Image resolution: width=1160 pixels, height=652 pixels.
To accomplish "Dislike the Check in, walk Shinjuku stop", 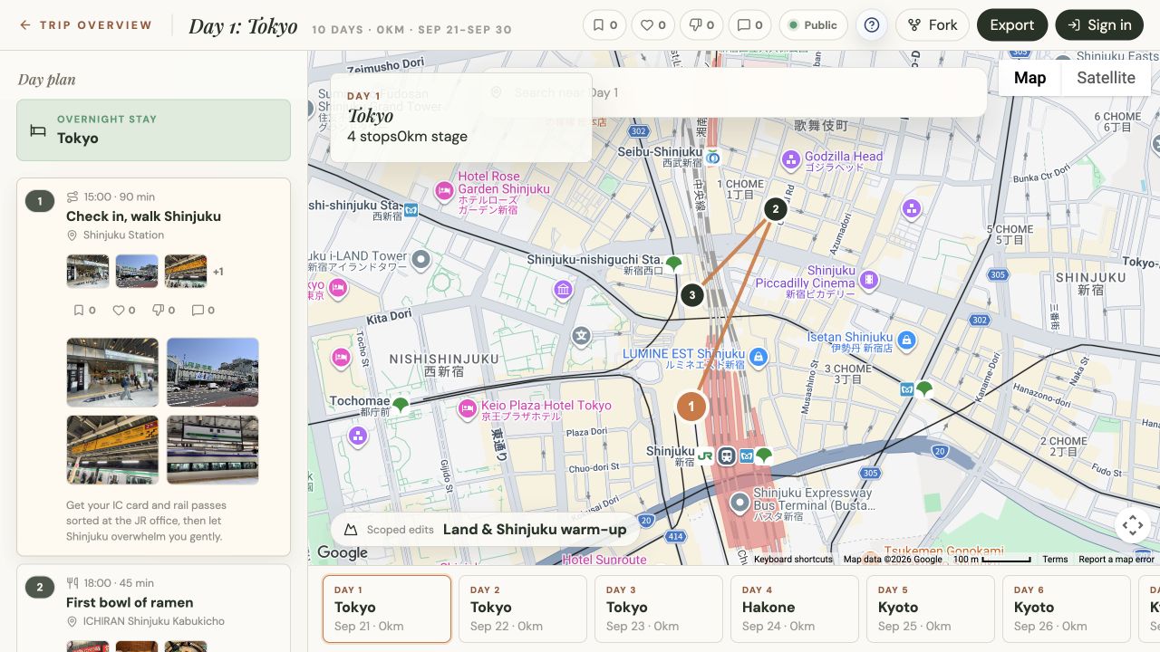I will pos(163,310).
